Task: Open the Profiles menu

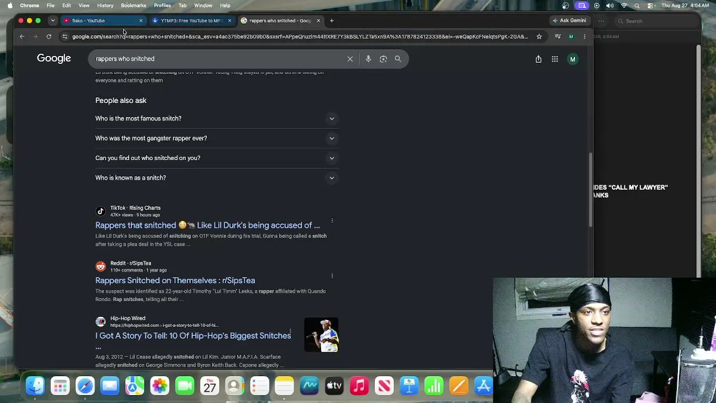Action: (162, 6)
